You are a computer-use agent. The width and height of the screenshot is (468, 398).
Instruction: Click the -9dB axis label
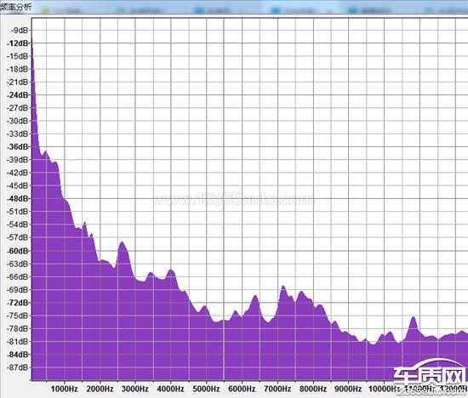pos(20,31)
